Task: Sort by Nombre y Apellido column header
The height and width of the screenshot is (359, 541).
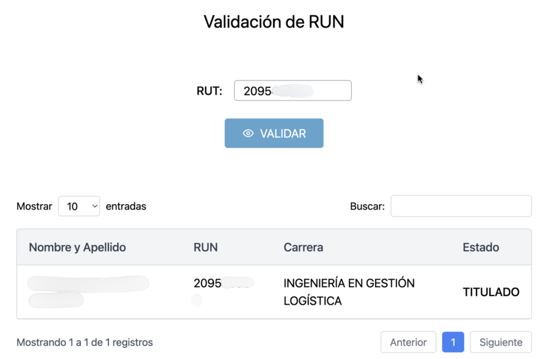Action: click(77, 247)
